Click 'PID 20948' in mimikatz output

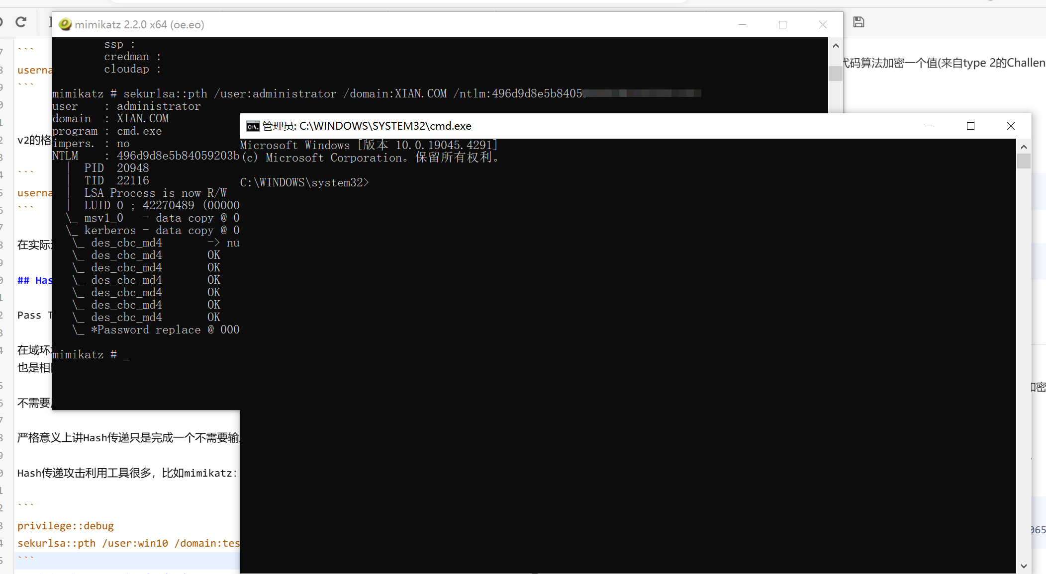(117, 168)
